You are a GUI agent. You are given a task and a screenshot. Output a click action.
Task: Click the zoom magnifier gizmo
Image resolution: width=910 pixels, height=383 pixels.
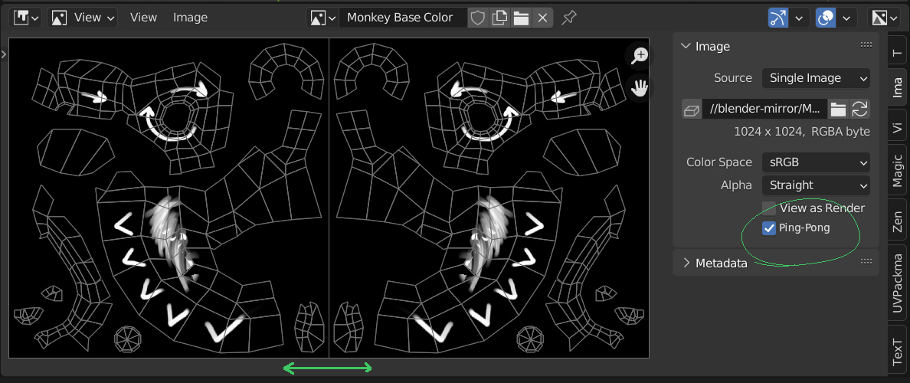coord(640,56)
